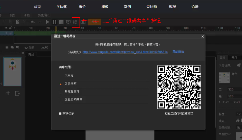Click the paste clipboard icon in toolbar

tap(18, 22)
